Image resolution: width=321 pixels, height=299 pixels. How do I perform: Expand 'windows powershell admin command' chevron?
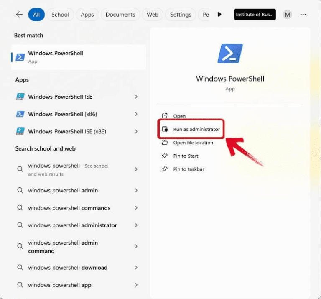click(136, 246)
